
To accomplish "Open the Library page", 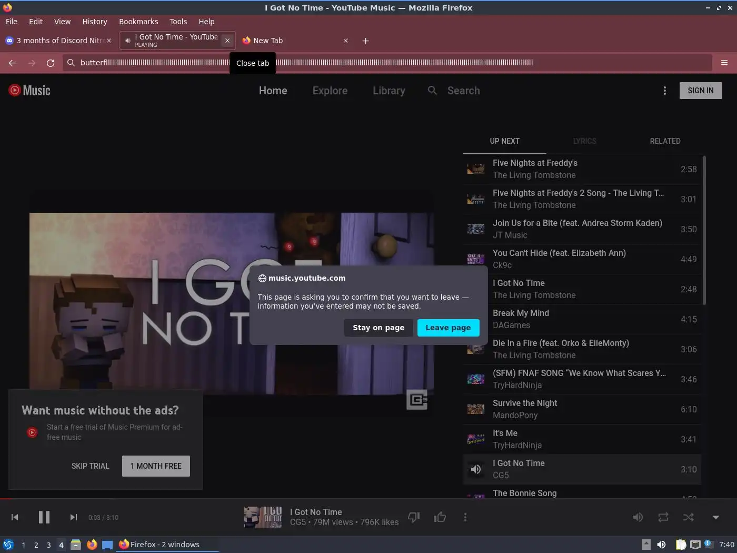I will 389,91.
